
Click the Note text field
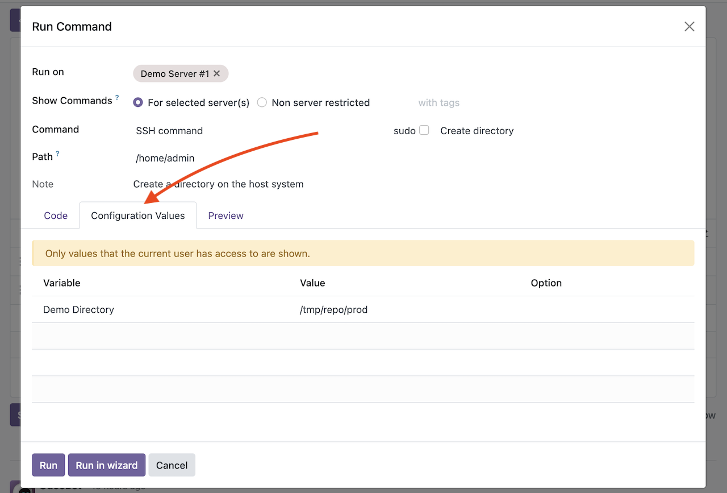coord(218,184)
